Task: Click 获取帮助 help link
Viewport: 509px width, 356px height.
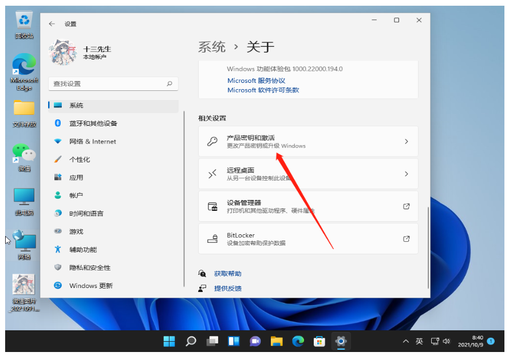Action: tap(227, 274)
